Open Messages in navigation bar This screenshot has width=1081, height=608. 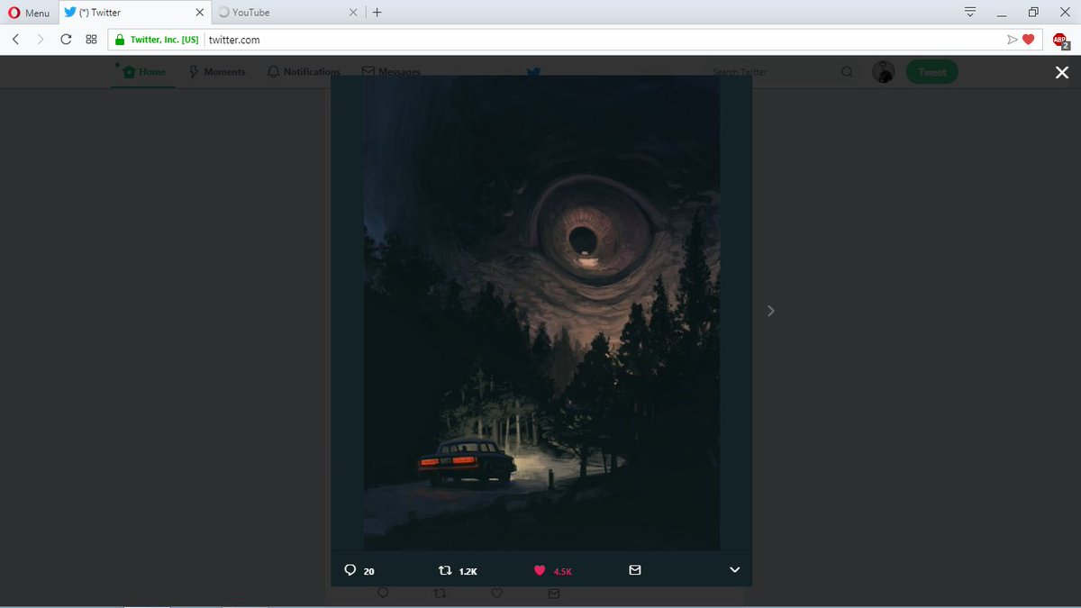(x=391, y=72)
